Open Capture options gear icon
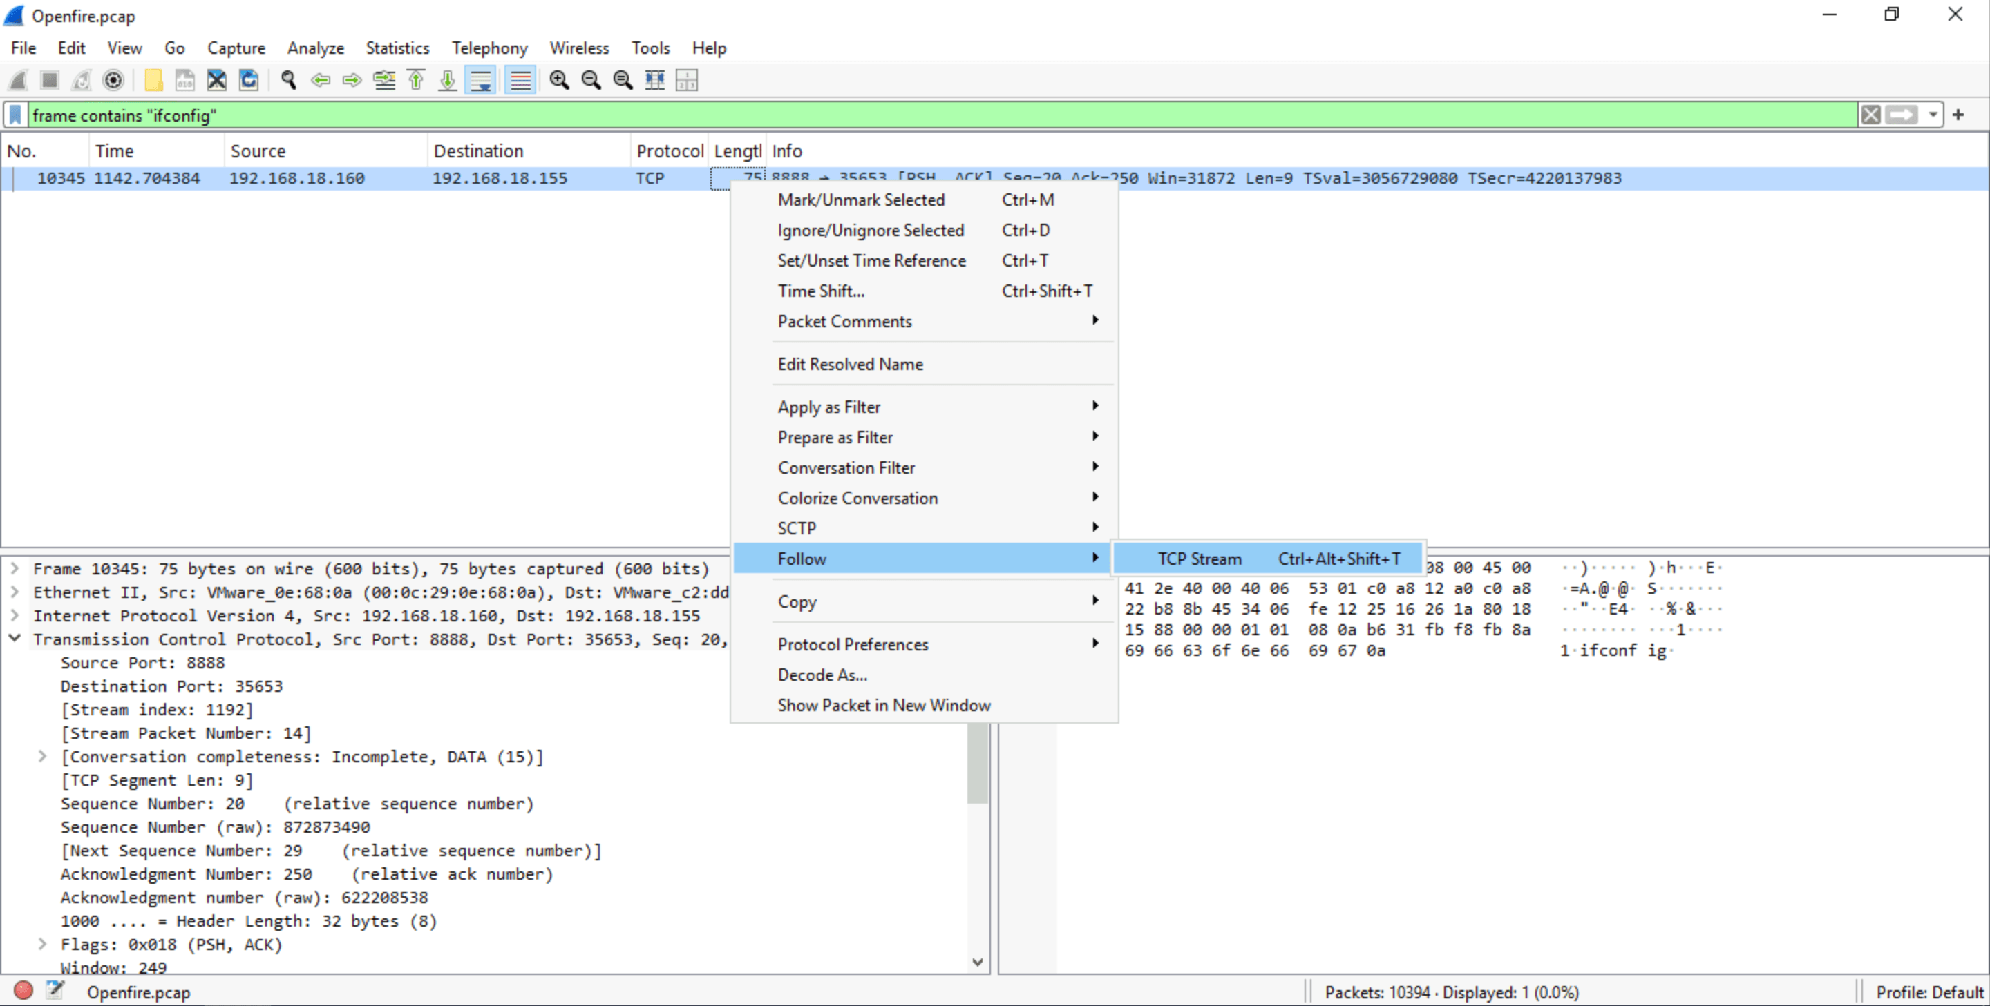 113,80
